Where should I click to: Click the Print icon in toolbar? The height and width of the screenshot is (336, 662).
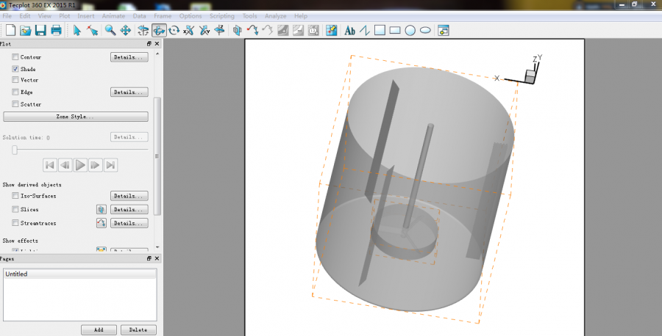[x=56, y=30]
